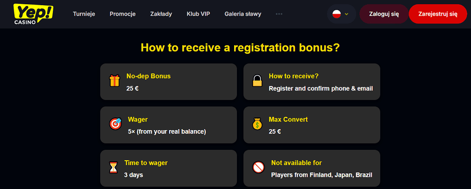Click the registration bonus heading
The height and width of the screenshot is (189, 471).
[x=240, y=48]
